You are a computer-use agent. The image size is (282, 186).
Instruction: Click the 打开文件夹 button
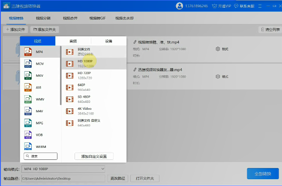pos(145,178)
